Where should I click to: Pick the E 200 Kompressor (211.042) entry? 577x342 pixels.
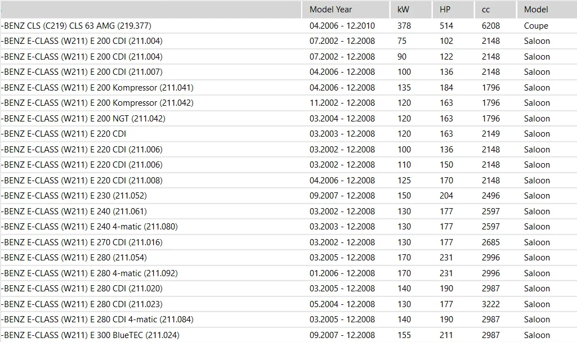pyautogui.click(x=288, y=103)
